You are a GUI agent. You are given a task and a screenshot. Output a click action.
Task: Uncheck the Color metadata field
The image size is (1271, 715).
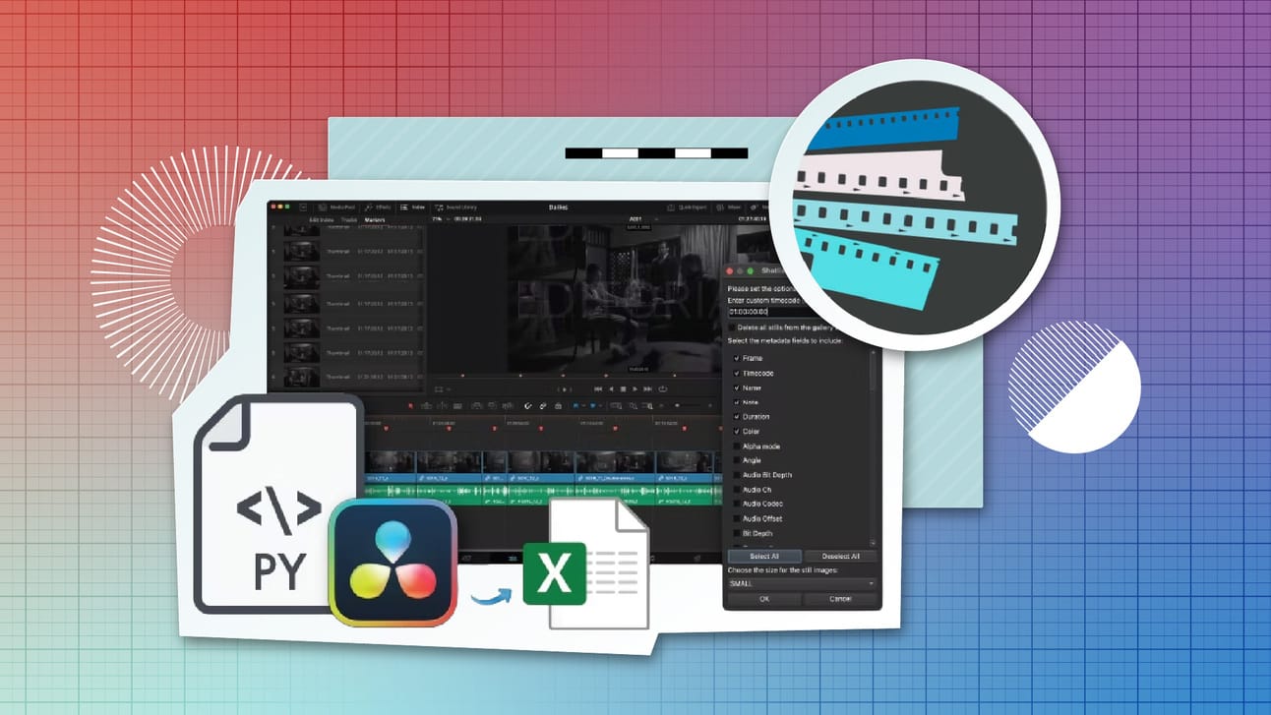(736, 432)
